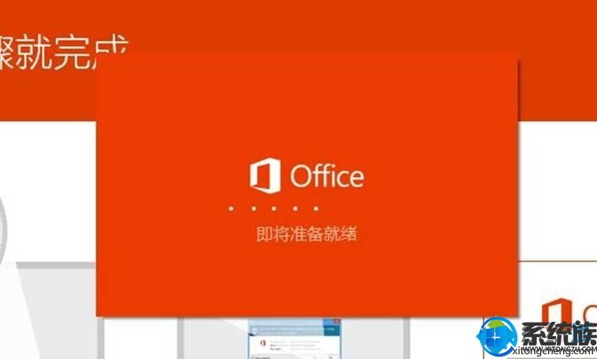Click the last loading progress dot
The image size is (597, 359).
click(x=316, y=209)
